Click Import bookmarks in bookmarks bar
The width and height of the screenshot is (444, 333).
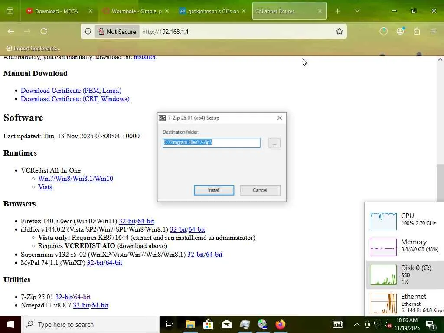33,49
